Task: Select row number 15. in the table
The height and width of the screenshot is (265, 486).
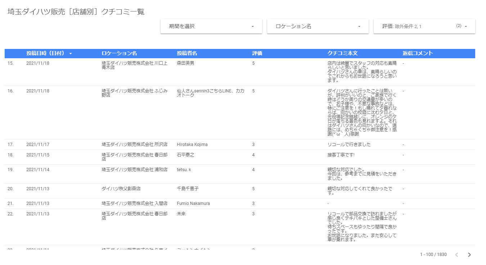Action: [10, 63]
